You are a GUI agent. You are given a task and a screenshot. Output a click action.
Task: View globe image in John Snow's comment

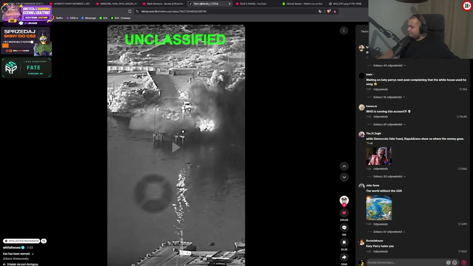[x=379, y=208]
